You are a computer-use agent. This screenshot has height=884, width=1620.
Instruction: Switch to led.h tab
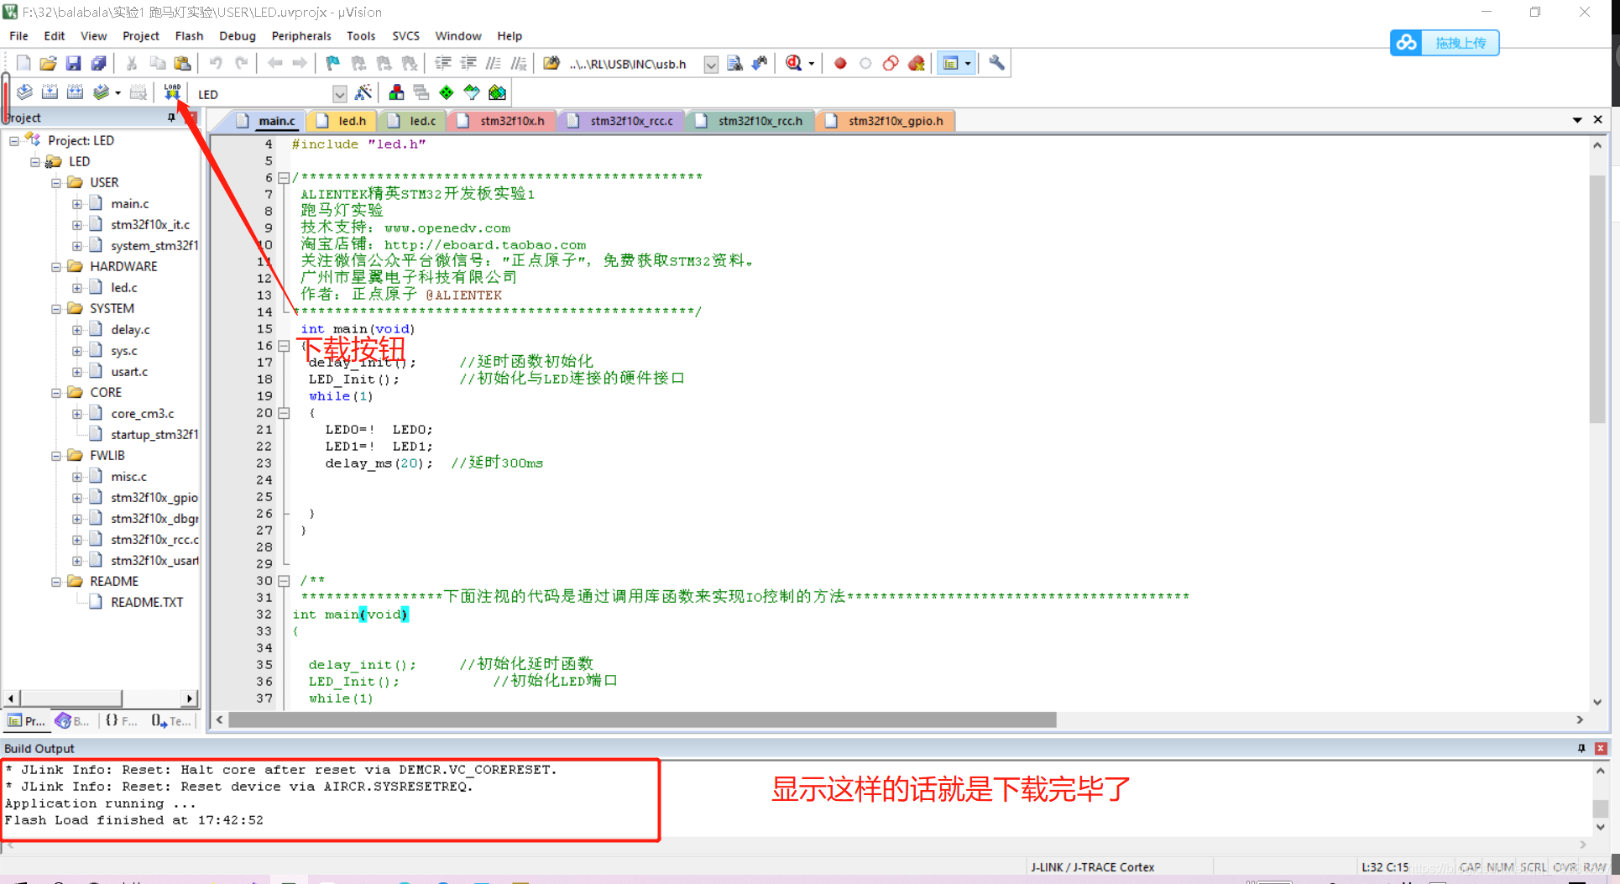(x=343, y=121)
